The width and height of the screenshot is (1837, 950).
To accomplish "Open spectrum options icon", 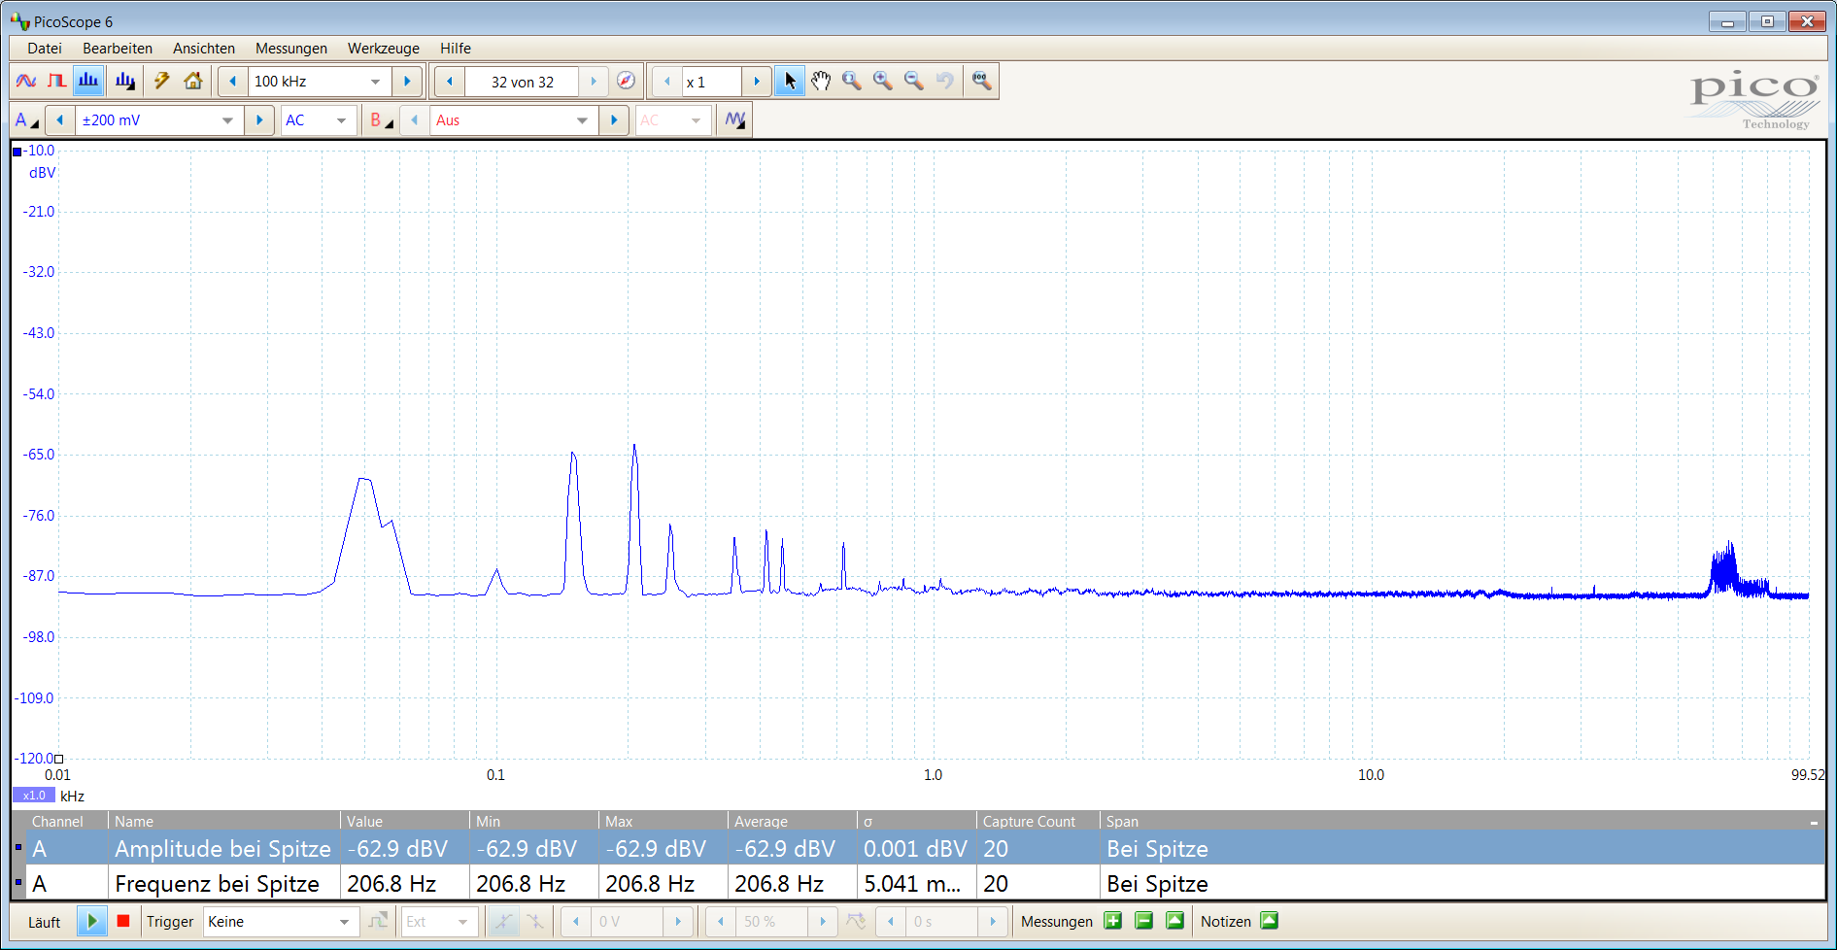I will coord(125,81).
